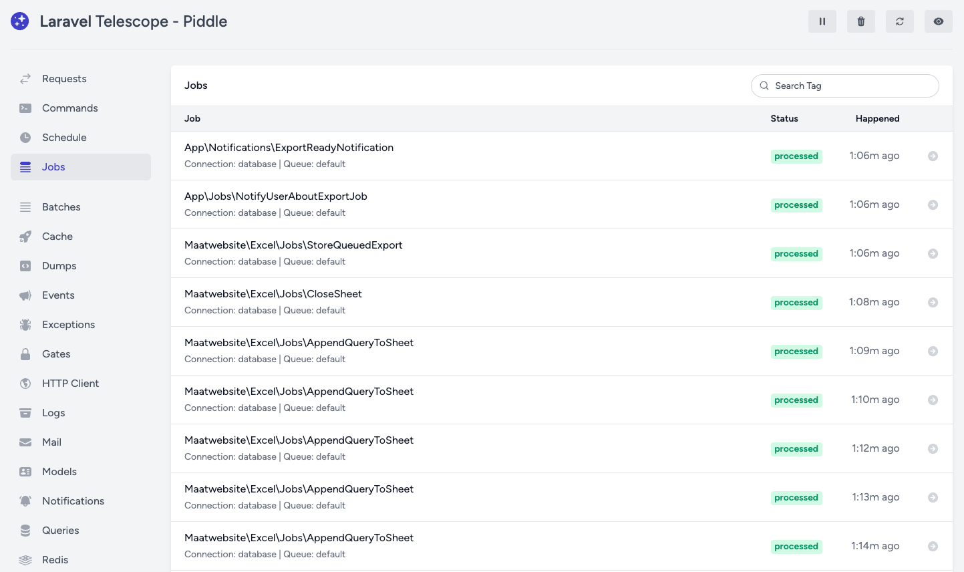Open details arrow for the 1:09m ago job
Viewport: 964px width, 572px height.
click(933, 351)
